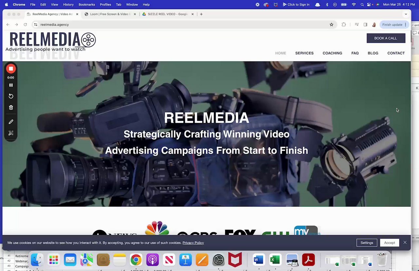The height and width of the screenshot is (271, 419).
Task: Open Keynote from the Dock
Action: click(185, 260)
